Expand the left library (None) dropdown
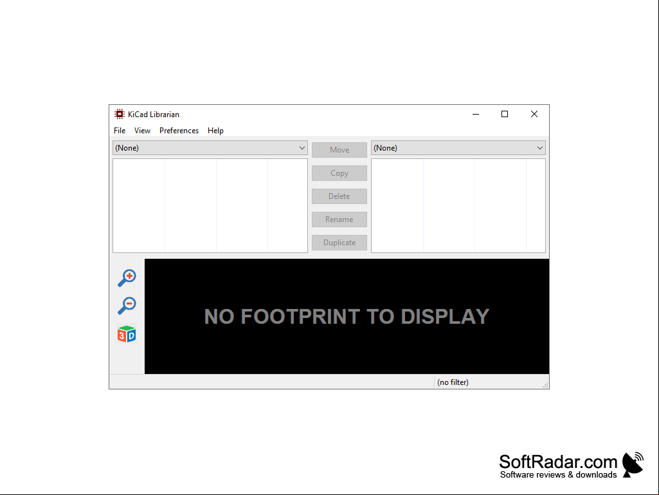The height and width of the screenshot is (495, 659). point(210,148)
